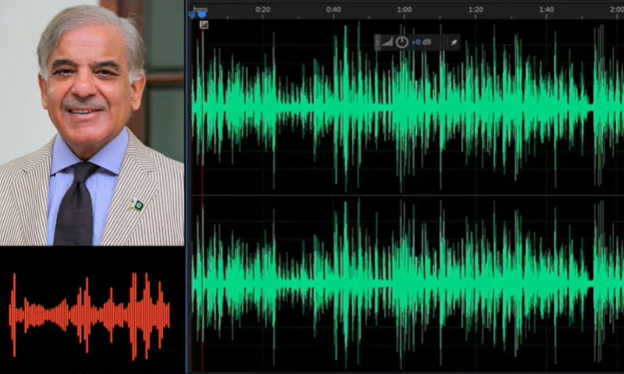Click the 1:00 mark on timeline ruler

pos(404,9)
